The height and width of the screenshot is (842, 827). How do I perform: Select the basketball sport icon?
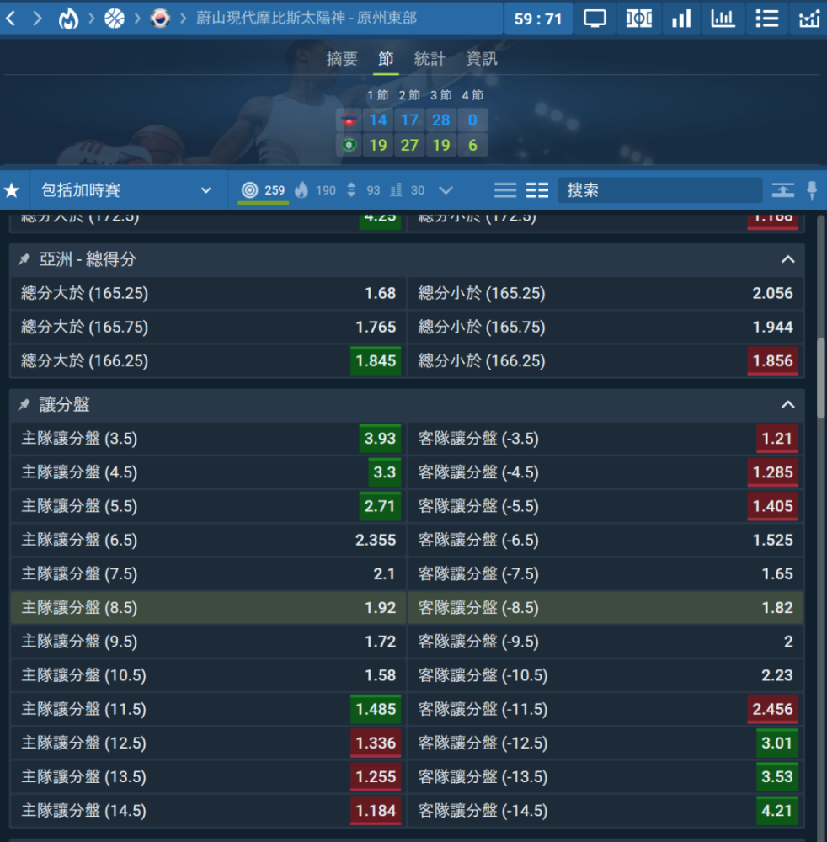(x=114, y=18)
